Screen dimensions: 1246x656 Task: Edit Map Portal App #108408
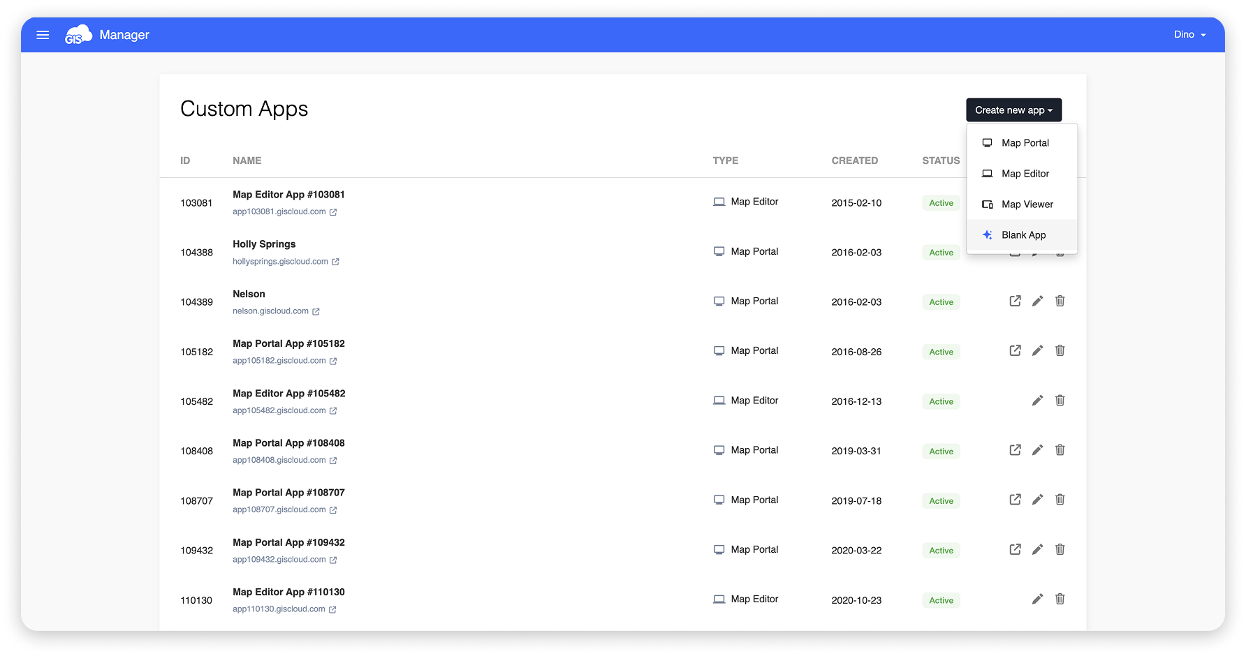(1038, 450)
